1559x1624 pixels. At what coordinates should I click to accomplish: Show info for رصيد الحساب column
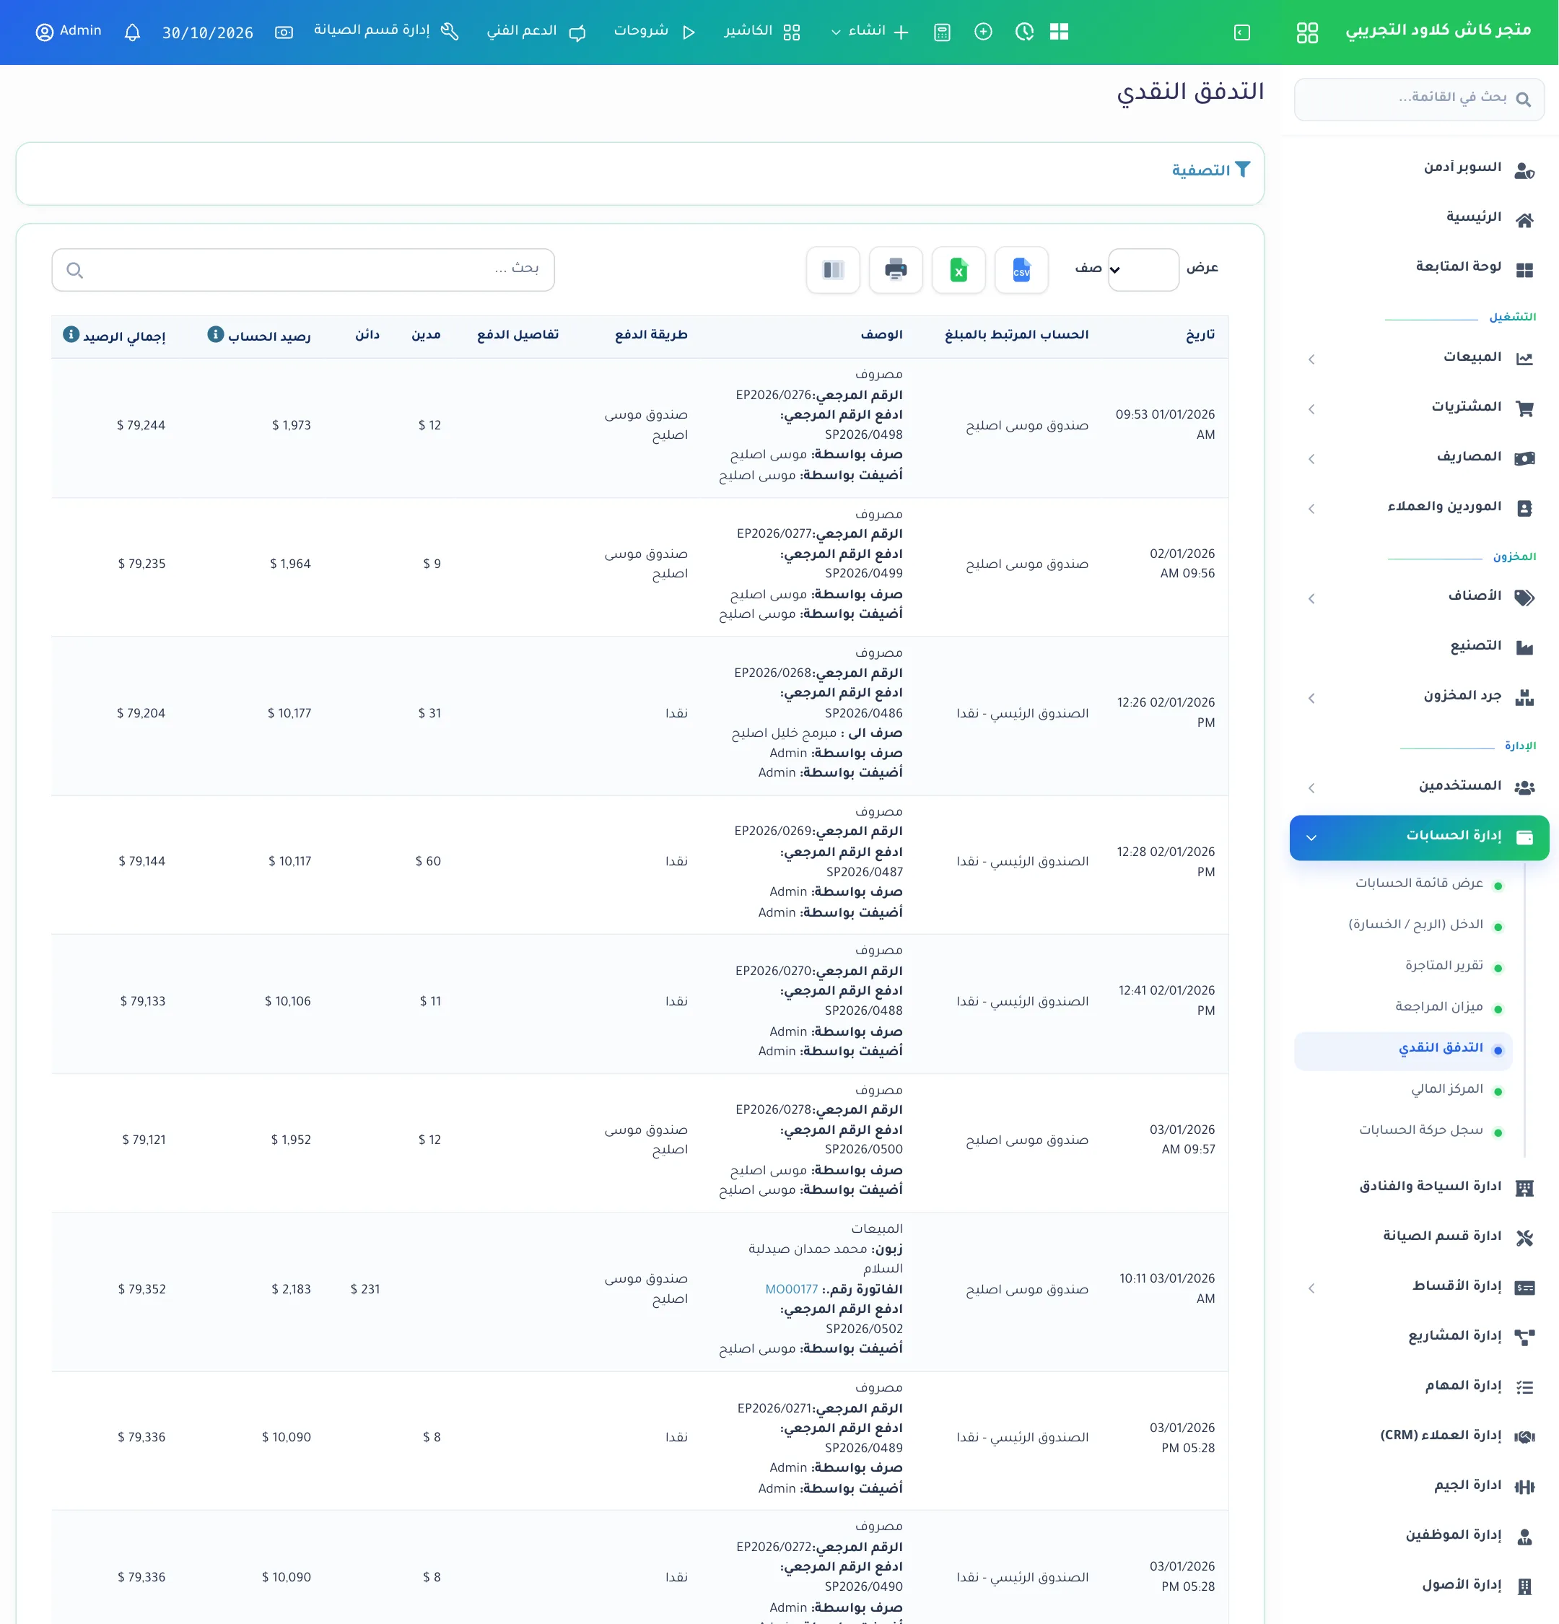[x=215, y=335]
